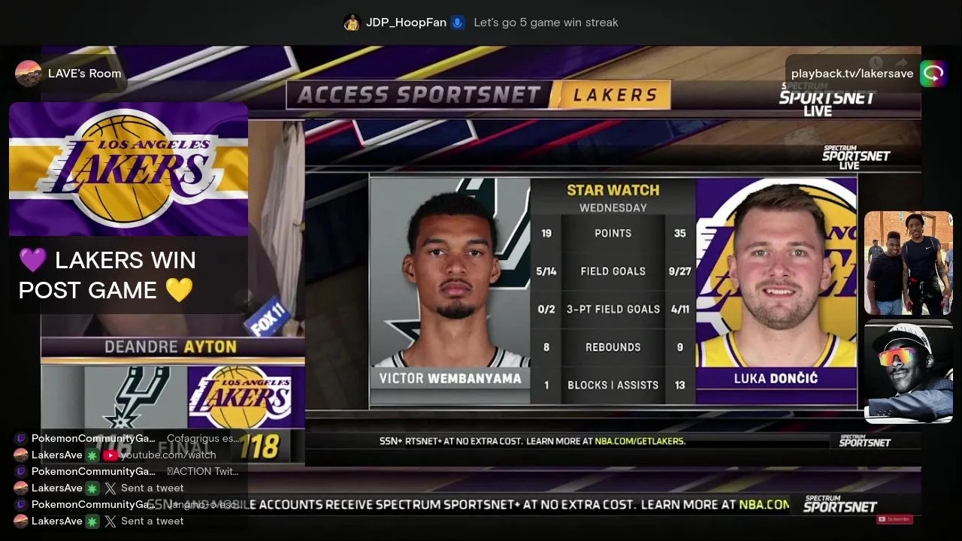Click the Twitch icon beside the Jangmo-o message

click(21, 504)
